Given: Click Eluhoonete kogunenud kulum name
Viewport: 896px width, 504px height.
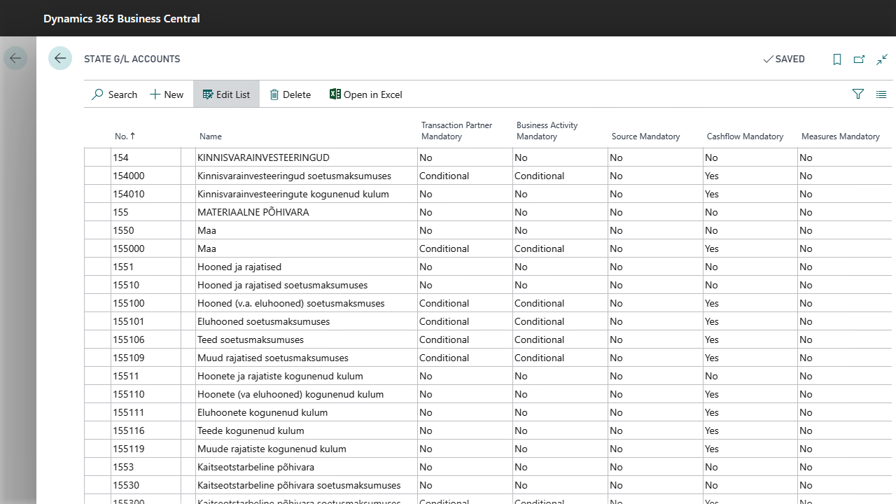Looking at the screenshot, I should (305, 412).
